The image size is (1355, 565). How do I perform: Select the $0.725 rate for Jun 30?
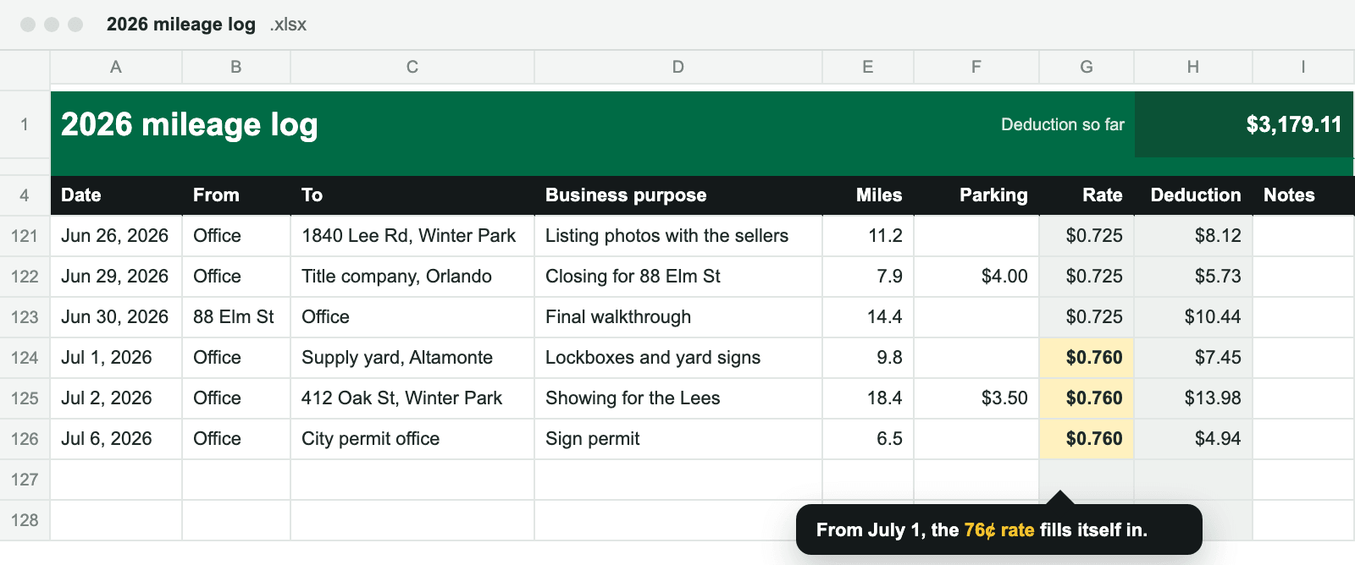tap(1087, 317)
